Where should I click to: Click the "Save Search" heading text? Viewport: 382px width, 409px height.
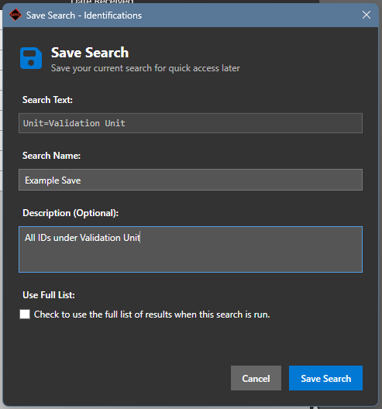click(x=90, y=53)
